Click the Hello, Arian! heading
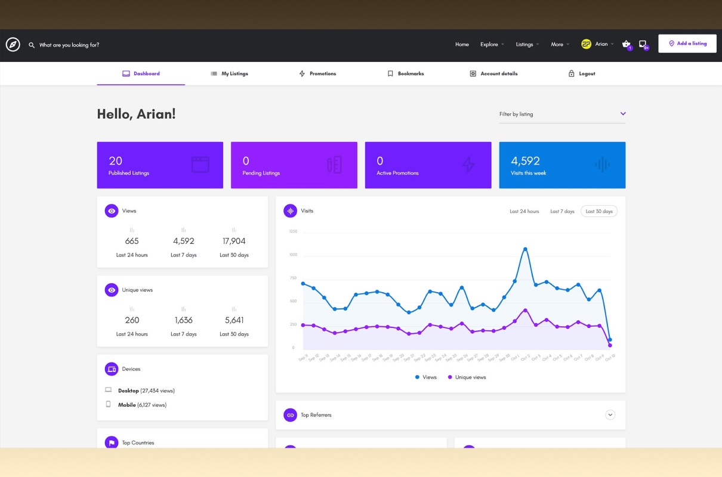722x477 pixels. 137,114
